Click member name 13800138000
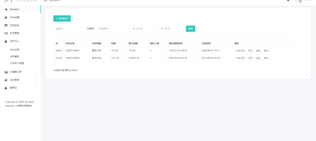 click(73, 58)
